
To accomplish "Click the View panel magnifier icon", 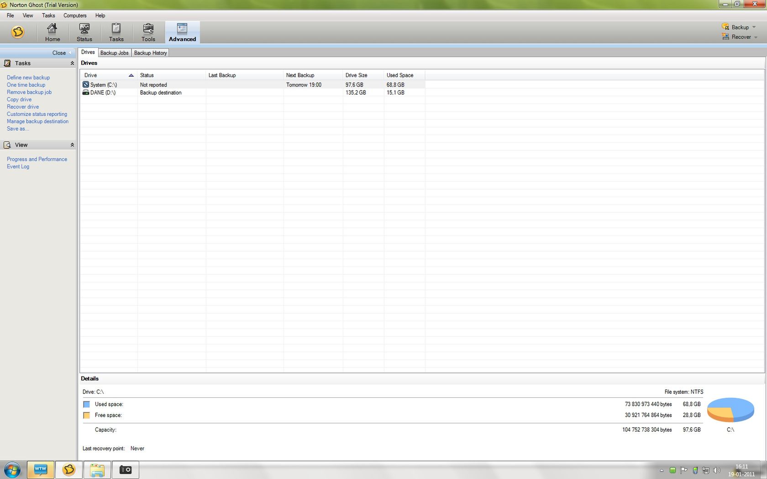I will [7, 145].
